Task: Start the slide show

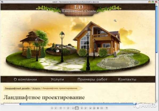Action: pos(68,108)
